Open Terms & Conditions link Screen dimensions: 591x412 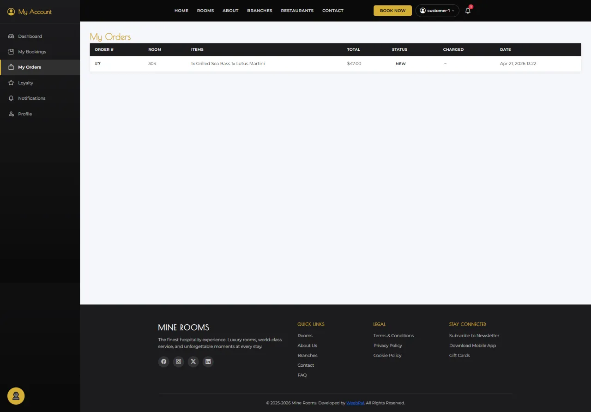pos(394,336)
